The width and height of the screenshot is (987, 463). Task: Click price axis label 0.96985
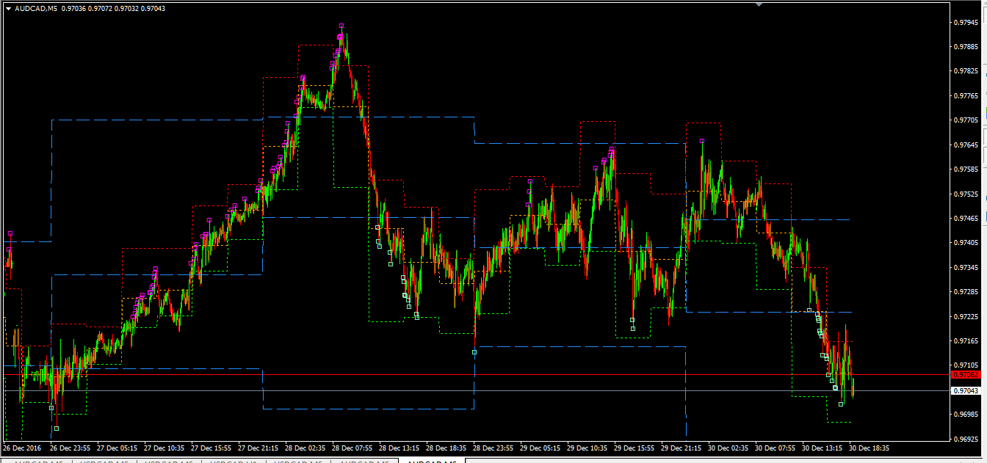[x=966, y=415]
